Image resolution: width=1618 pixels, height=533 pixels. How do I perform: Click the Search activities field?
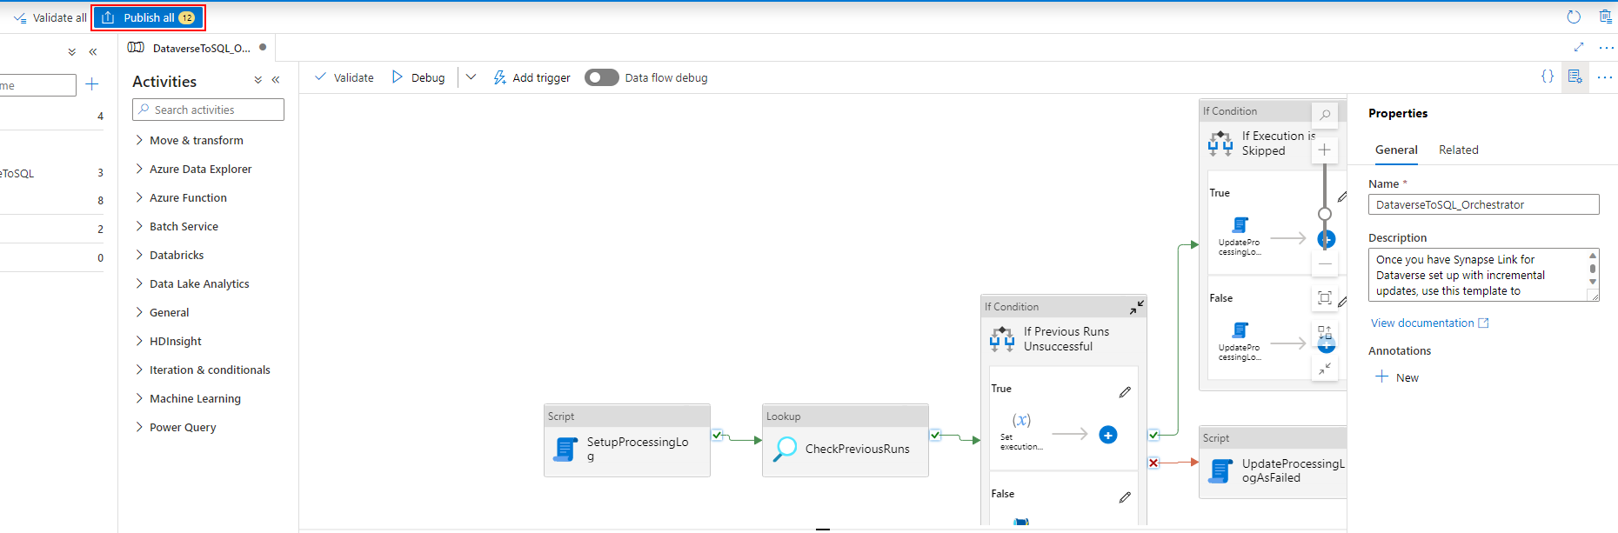point(208,110)
